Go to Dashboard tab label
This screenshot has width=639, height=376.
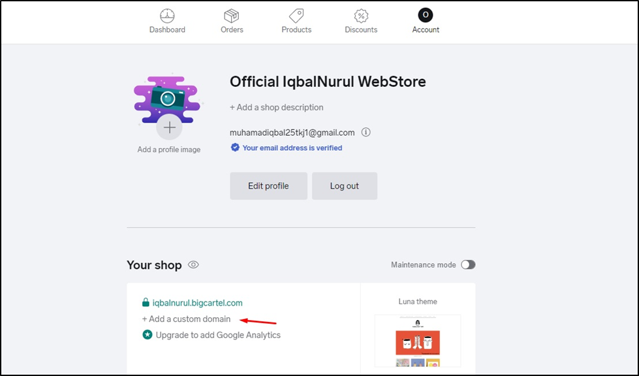(x=167, y=30)
